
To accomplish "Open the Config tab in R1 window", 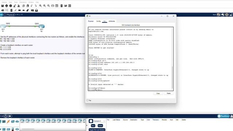I will (x=98, y=21).
